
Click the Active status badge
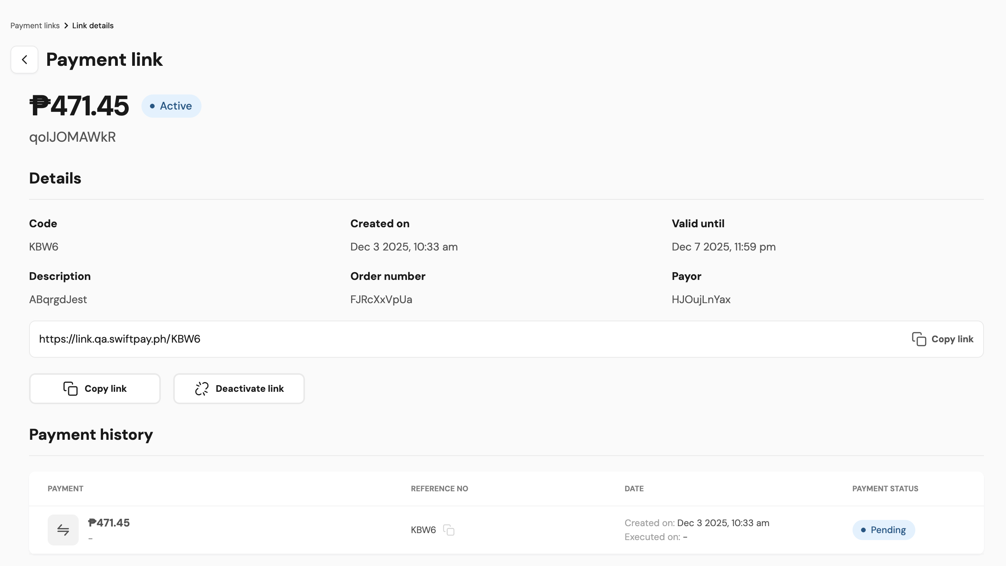pyautogui.click(x=171, y=106)
